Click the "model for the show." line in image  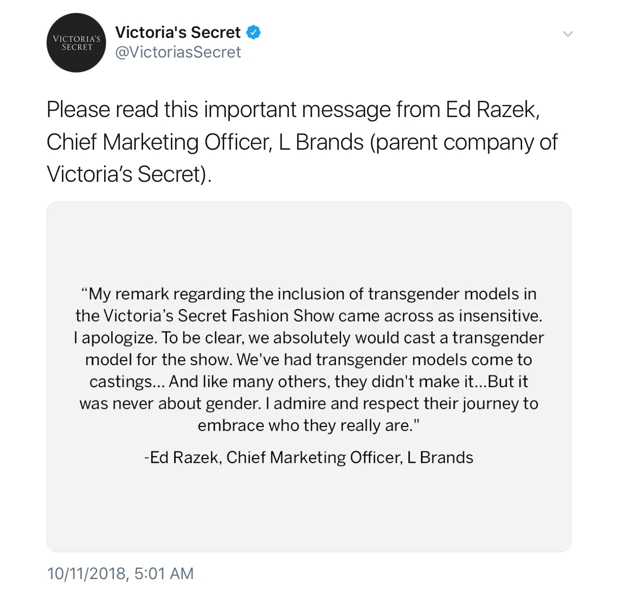(x=309, y=359)
